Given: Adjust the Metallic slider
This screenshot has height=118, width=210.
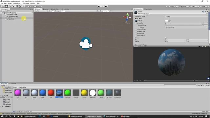Looking at the screenshot, I should [183, 23].
